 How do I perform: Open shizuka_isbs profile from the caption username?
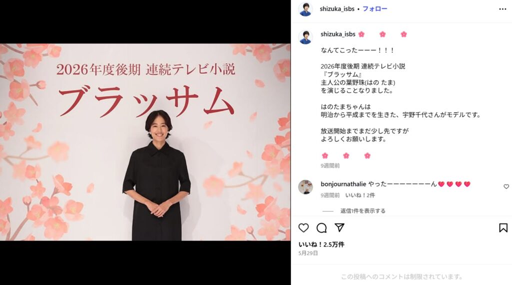click(x=338, y=34)
